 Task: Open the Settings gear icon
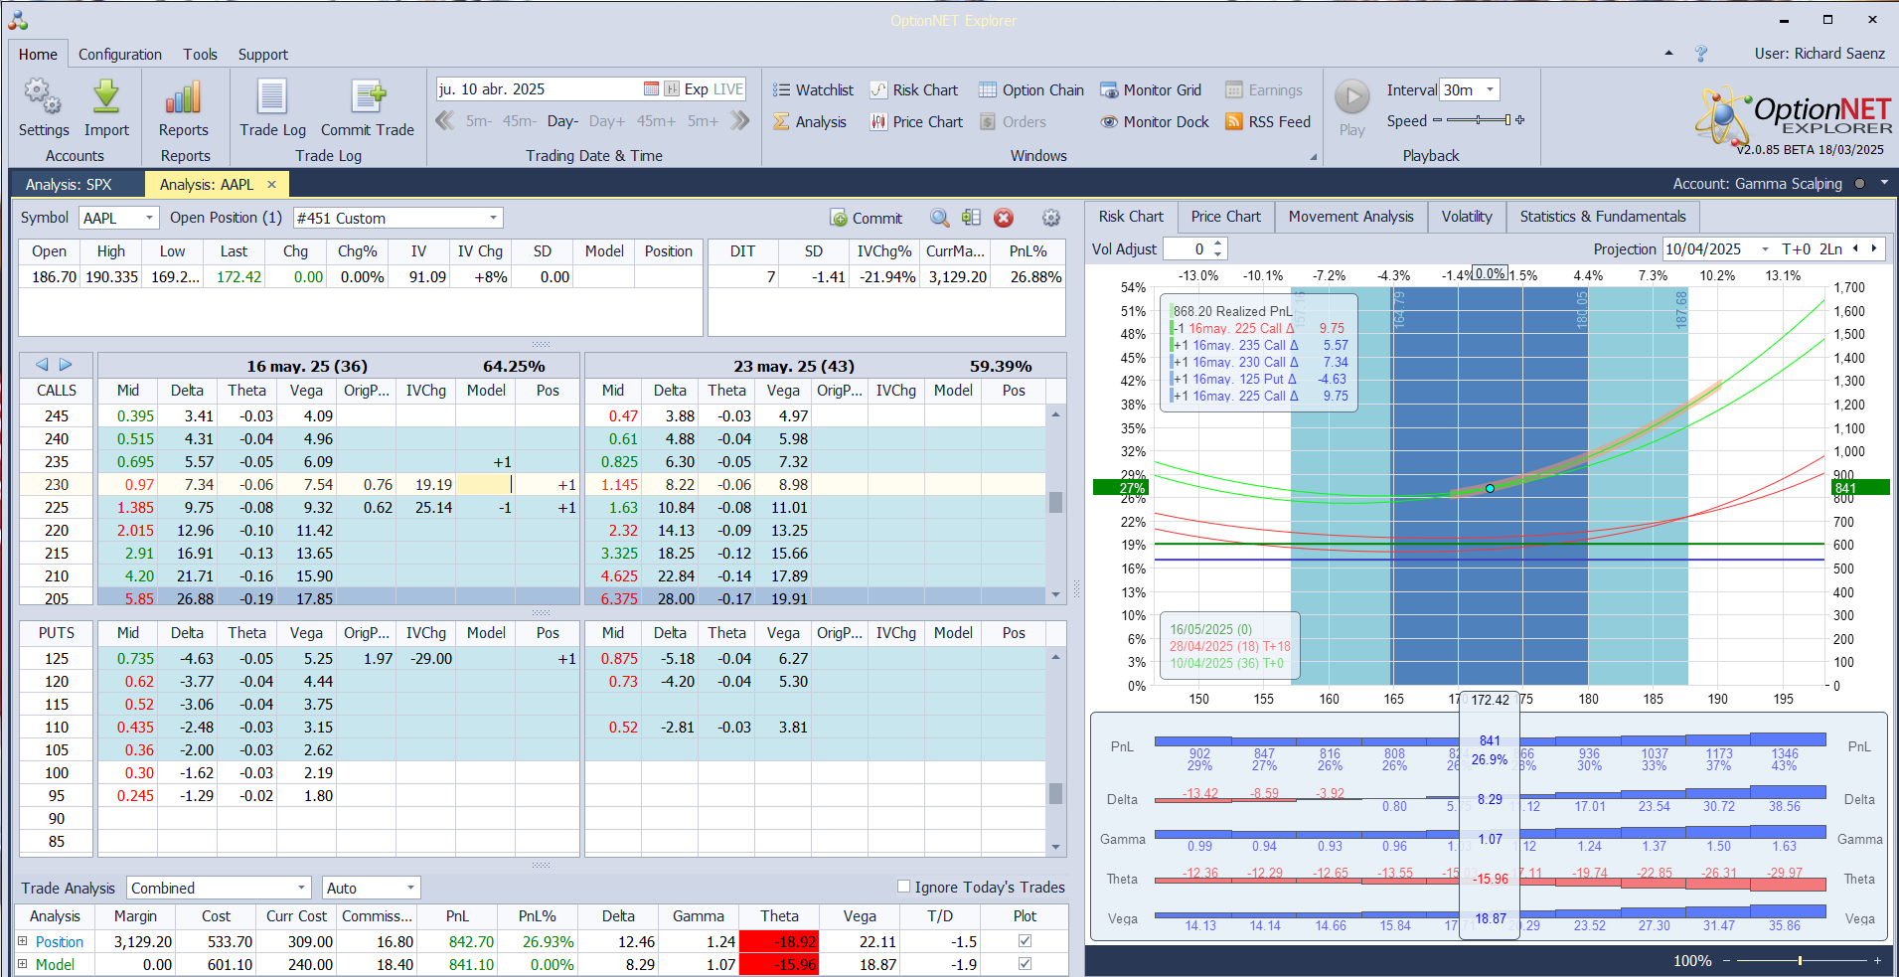click(43, 96)
